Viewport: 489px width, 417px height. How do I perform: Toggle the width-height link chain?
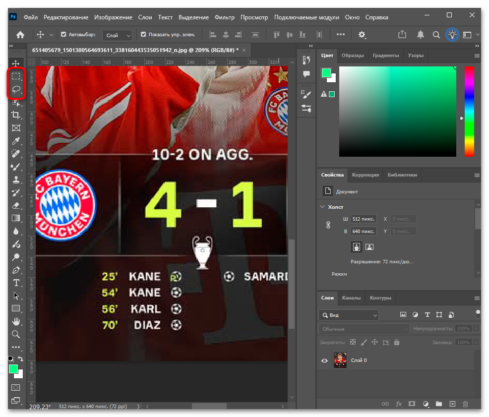pos(328,225)
